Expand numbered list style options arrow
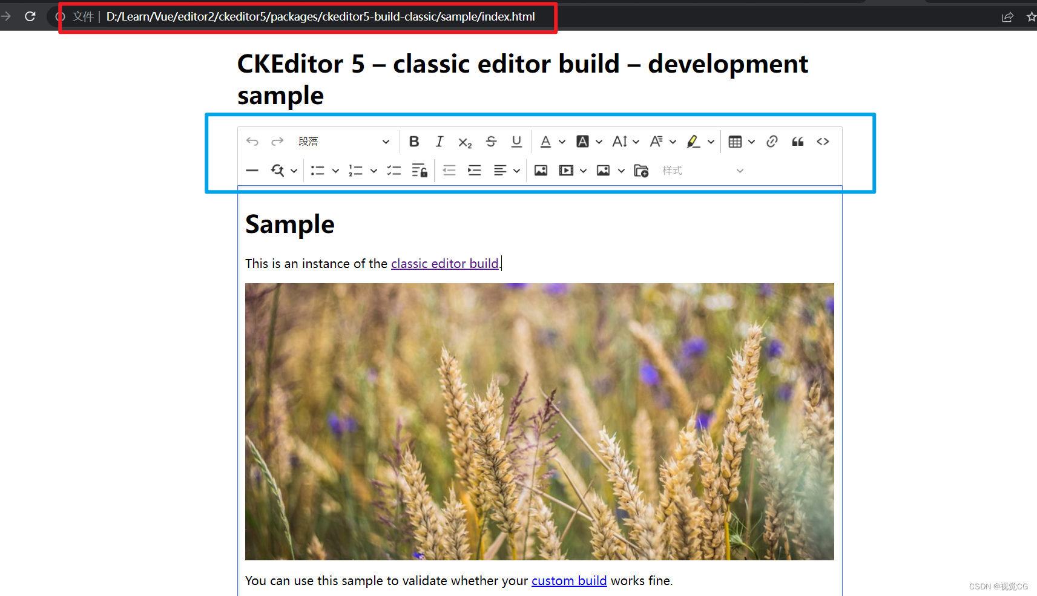Image resolution: width=1037 pixels, height=596 pixels. pyautogui.click(x=374, y=171)
